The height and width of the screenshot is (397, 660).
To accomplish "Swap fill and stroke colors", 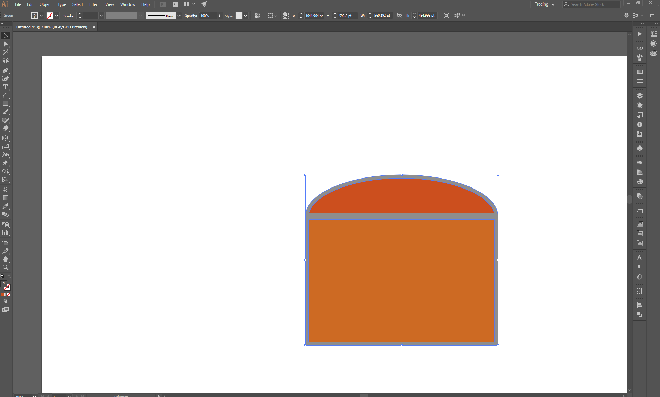I will click(9, 276).
